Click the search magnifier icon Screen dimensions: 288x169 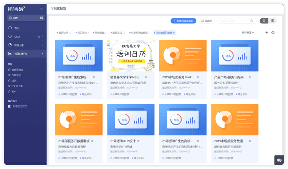[x=252, y=21]
